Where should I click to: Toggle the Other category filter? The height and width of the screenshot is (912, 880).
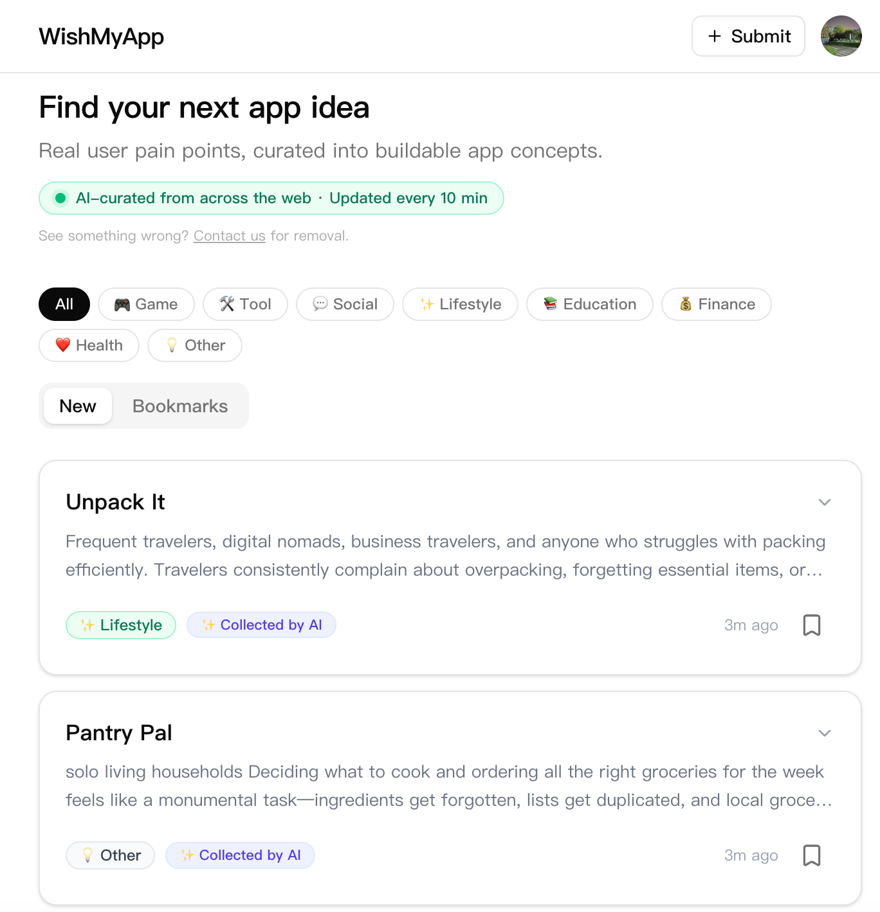point(194,345)
